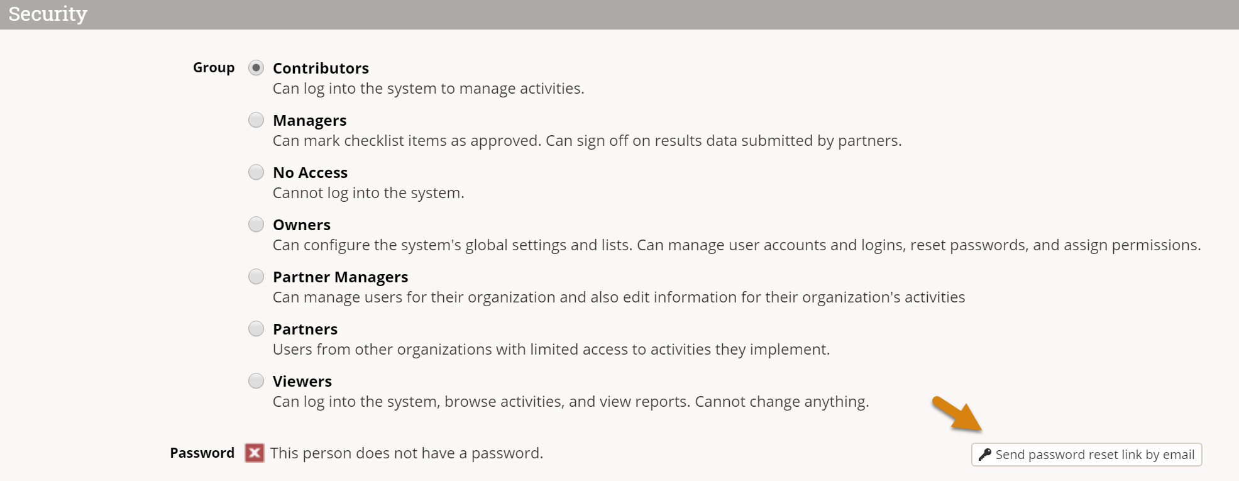Click the Password field label
The image size is (1239, 481).
pos(202,453)
